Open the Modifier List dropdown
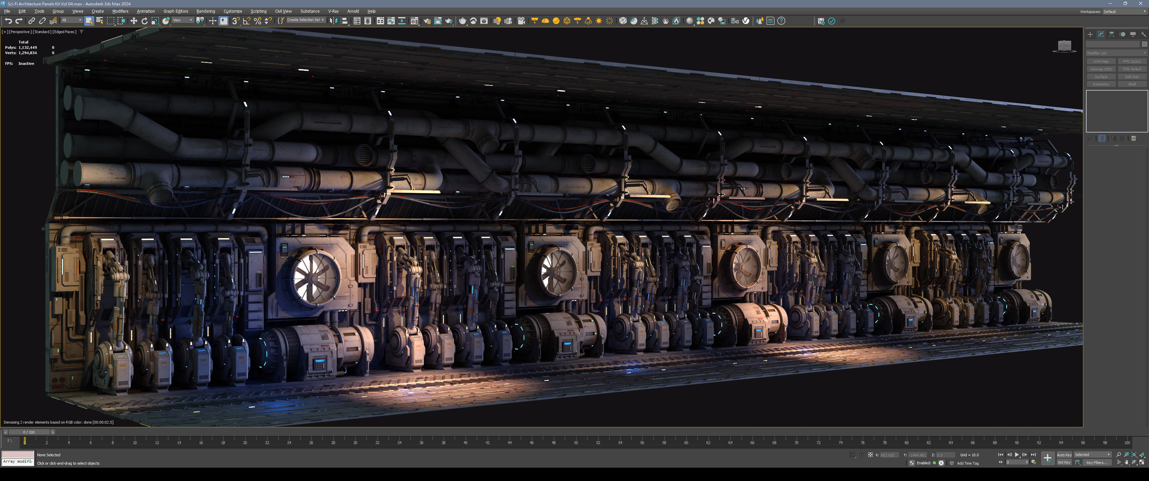The width and height of the screenshot is (1149, 481). pyautogui.click(x=1116, y=53)
